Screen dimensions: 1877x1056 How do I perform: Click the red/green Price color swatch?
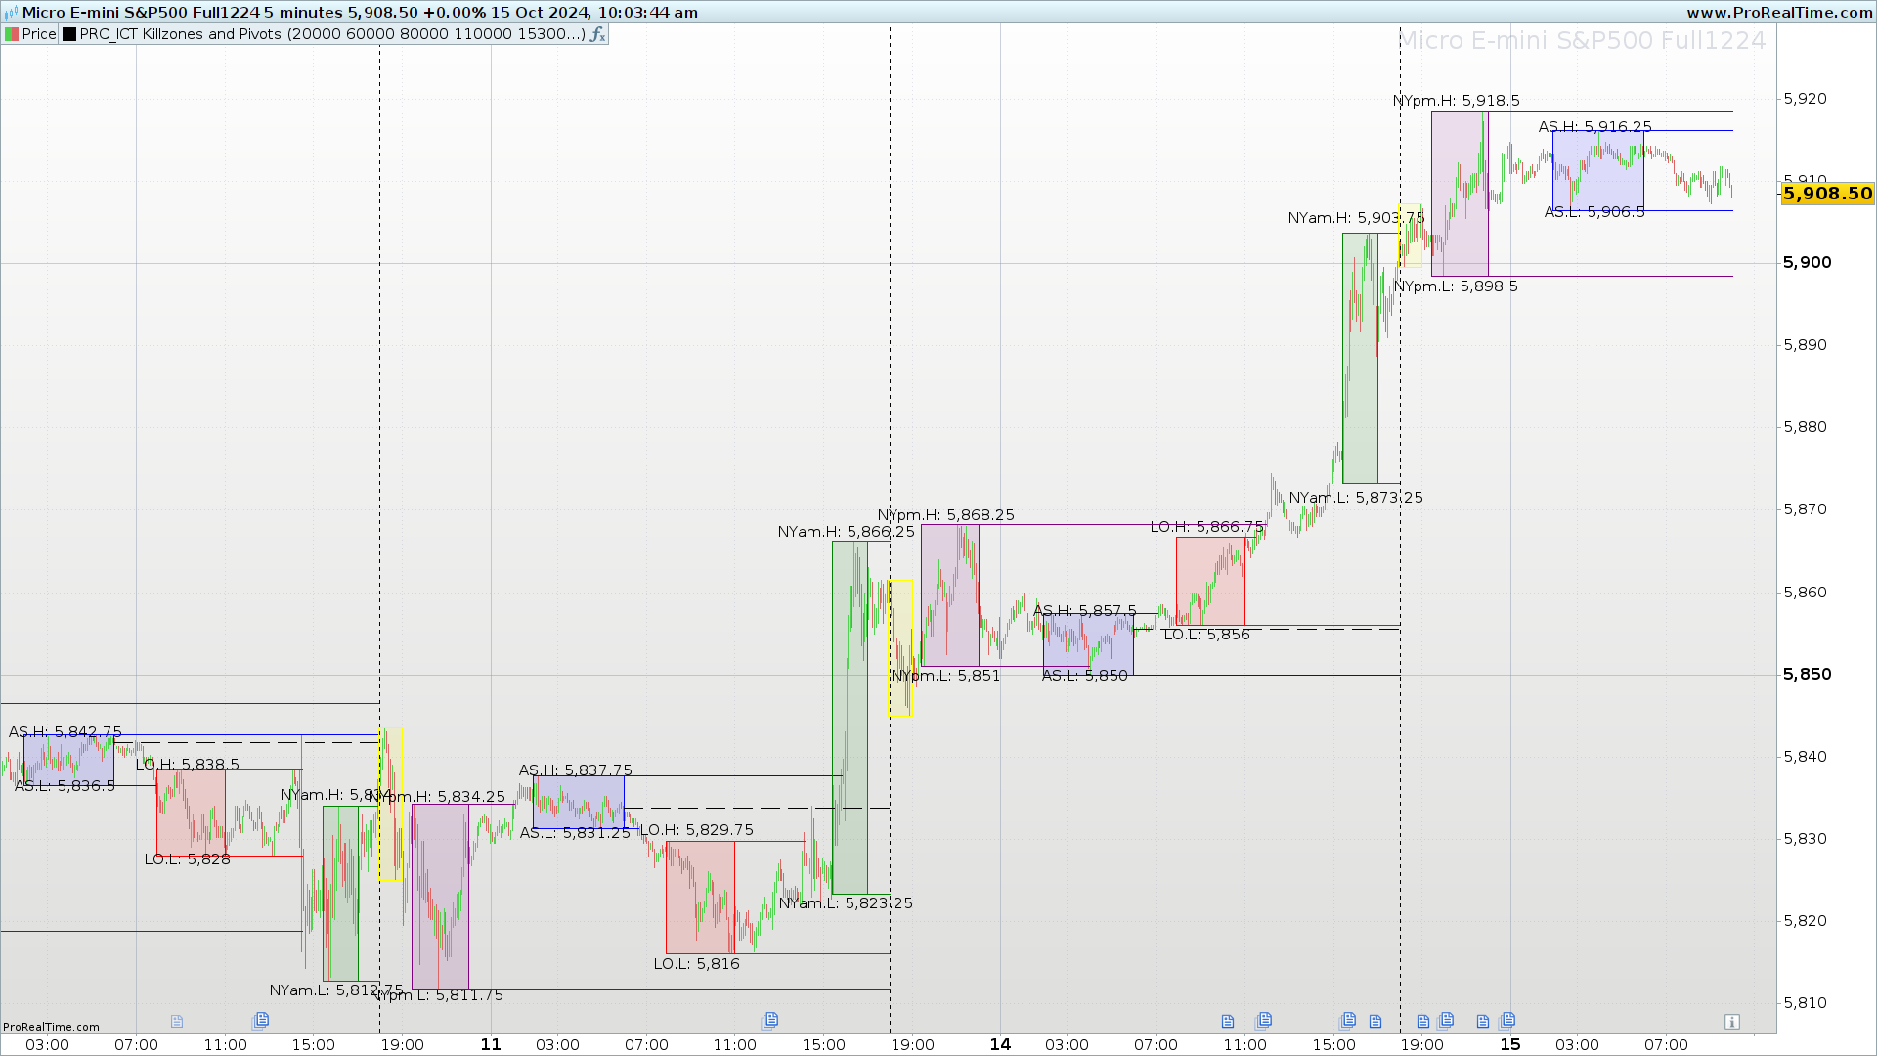coord(12,34)
